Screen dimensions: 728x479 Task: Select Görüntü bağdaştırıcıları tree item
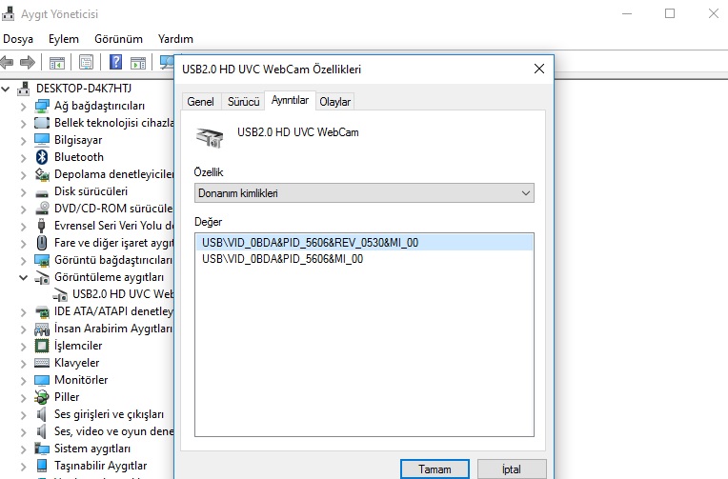click(x=113, y=260)
